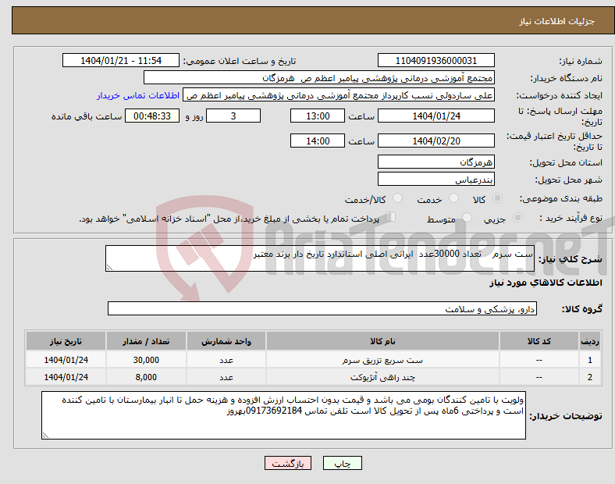Viewport: 615px width, 484px height.
Task: Select the خدمت radio button
Action: pyautogui.click(x=453, y=198)
